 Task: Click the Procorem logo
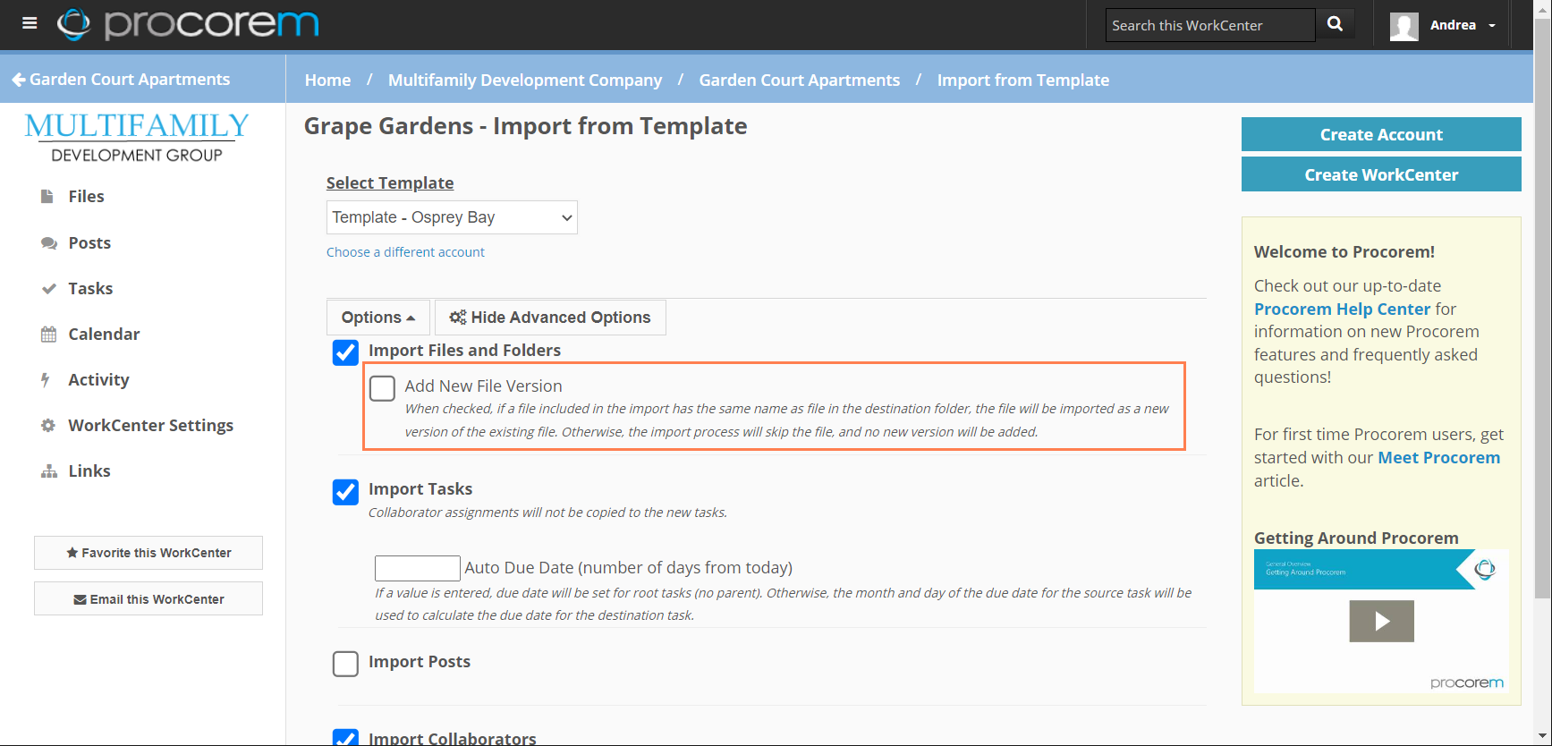tap(188, 24)
